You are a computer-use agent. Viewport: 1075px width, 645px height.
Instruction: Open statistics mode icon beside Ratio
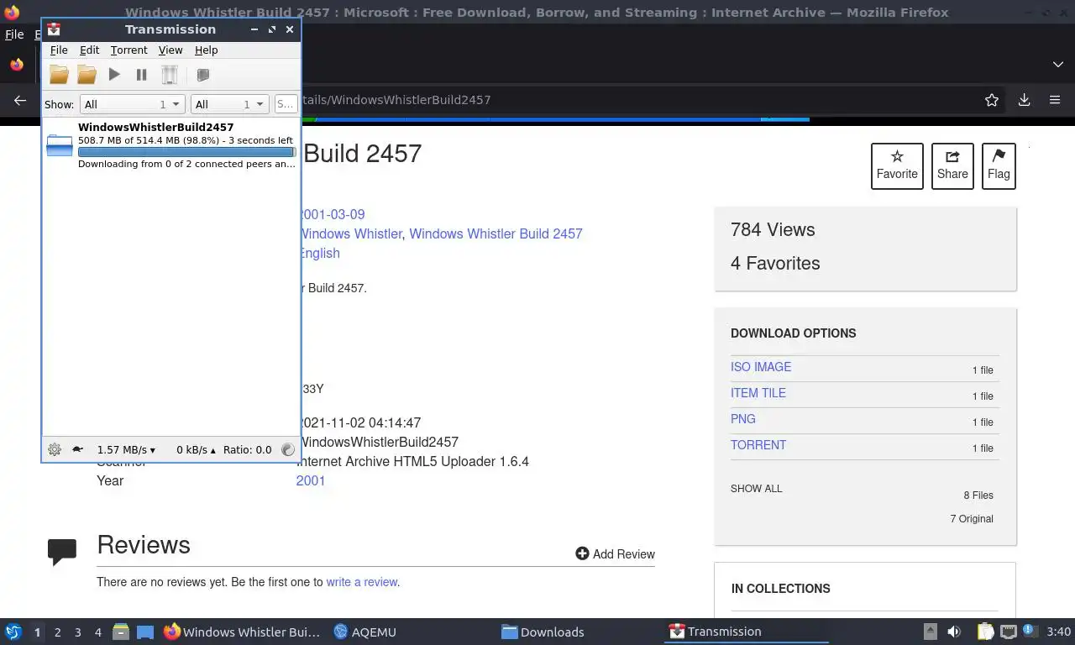tap(288, 449)
